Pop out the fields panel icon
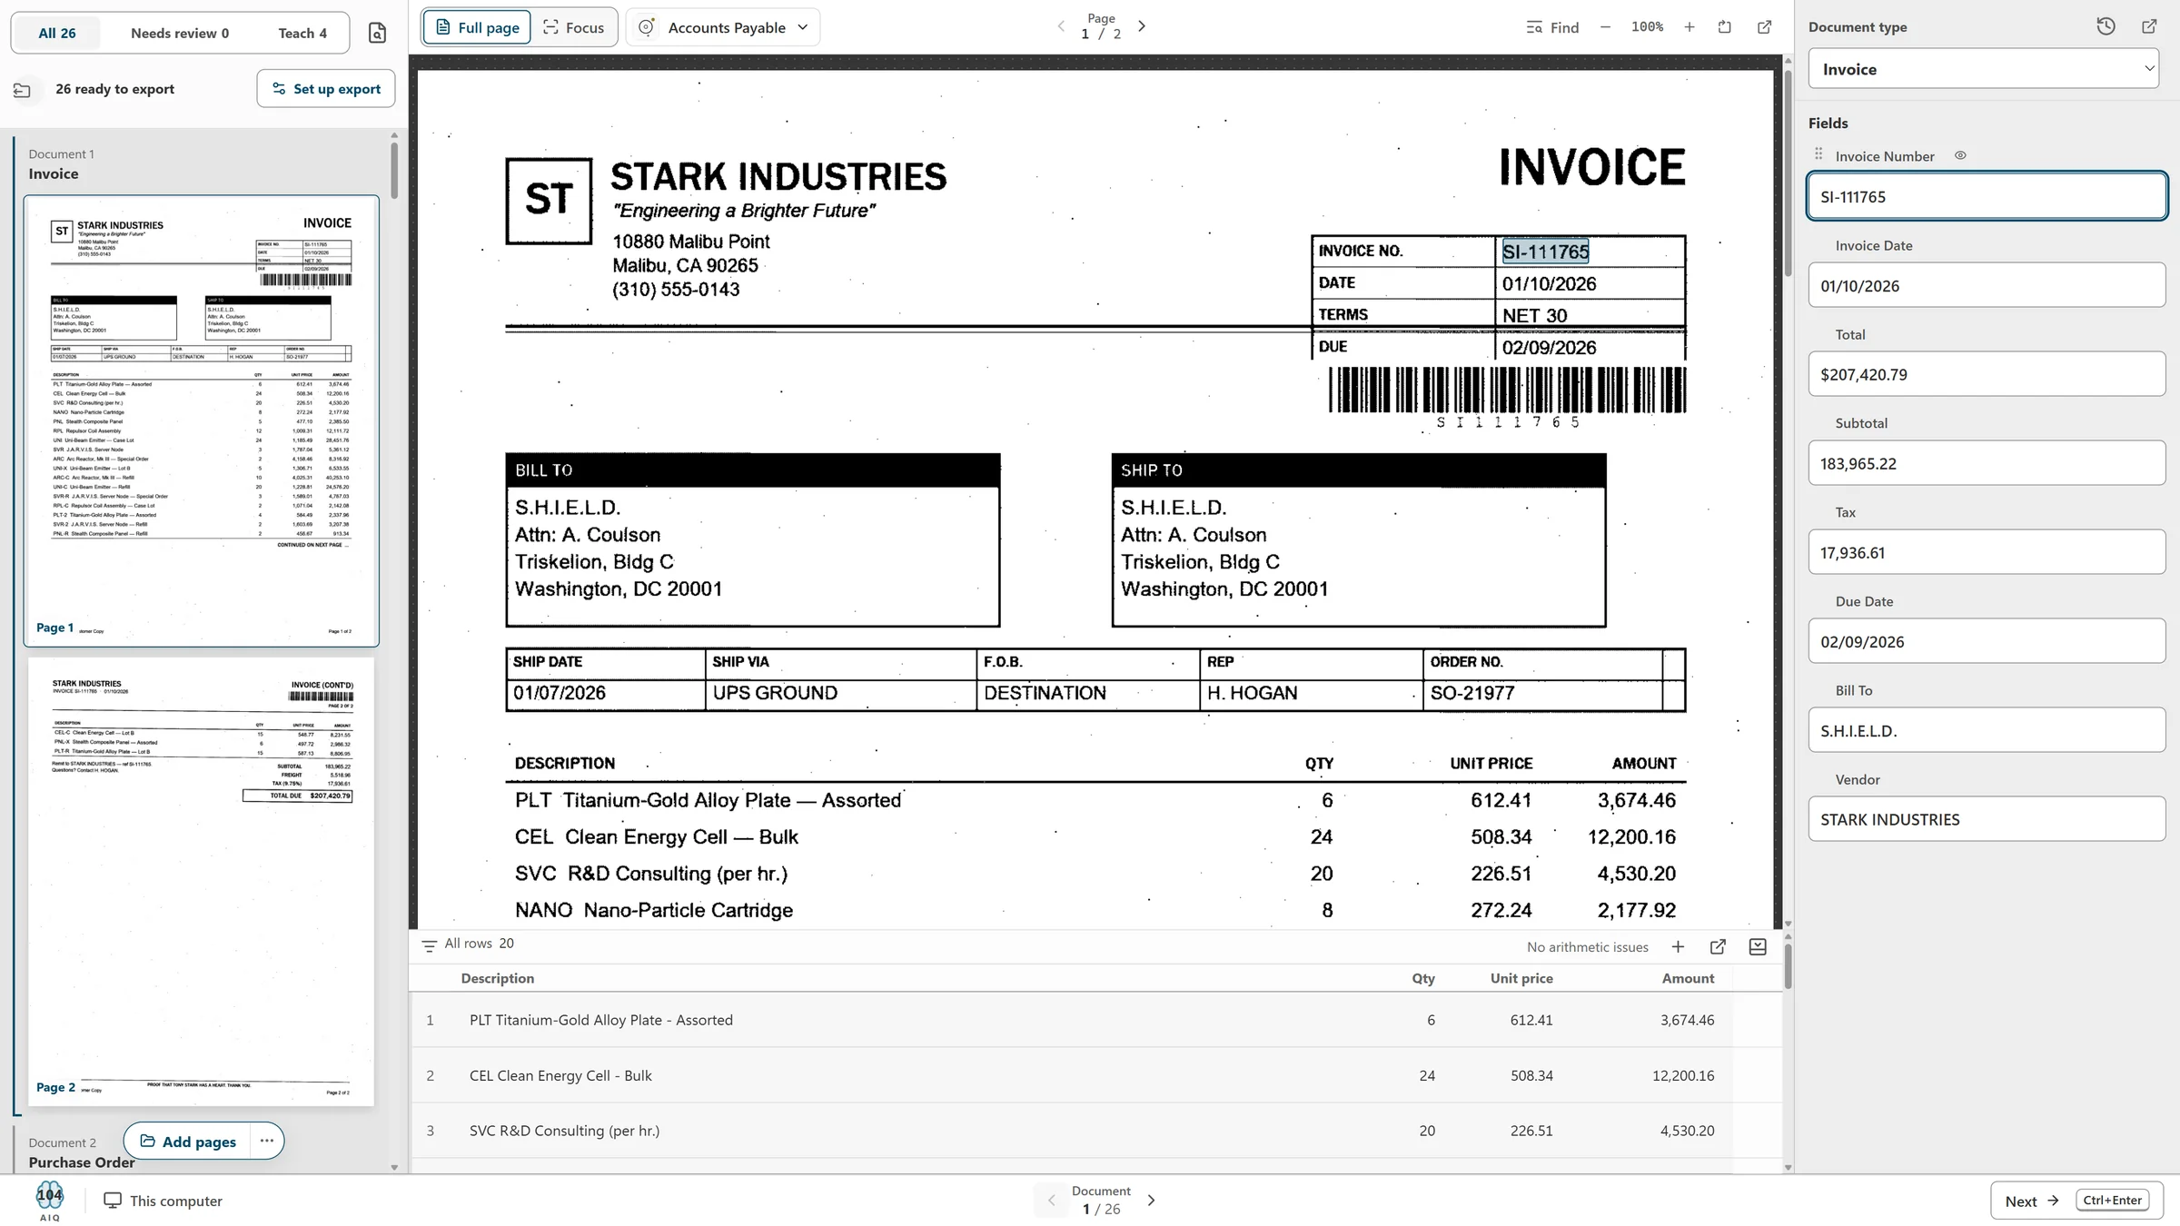The image size is (2180, 1226). [2149, 26]
